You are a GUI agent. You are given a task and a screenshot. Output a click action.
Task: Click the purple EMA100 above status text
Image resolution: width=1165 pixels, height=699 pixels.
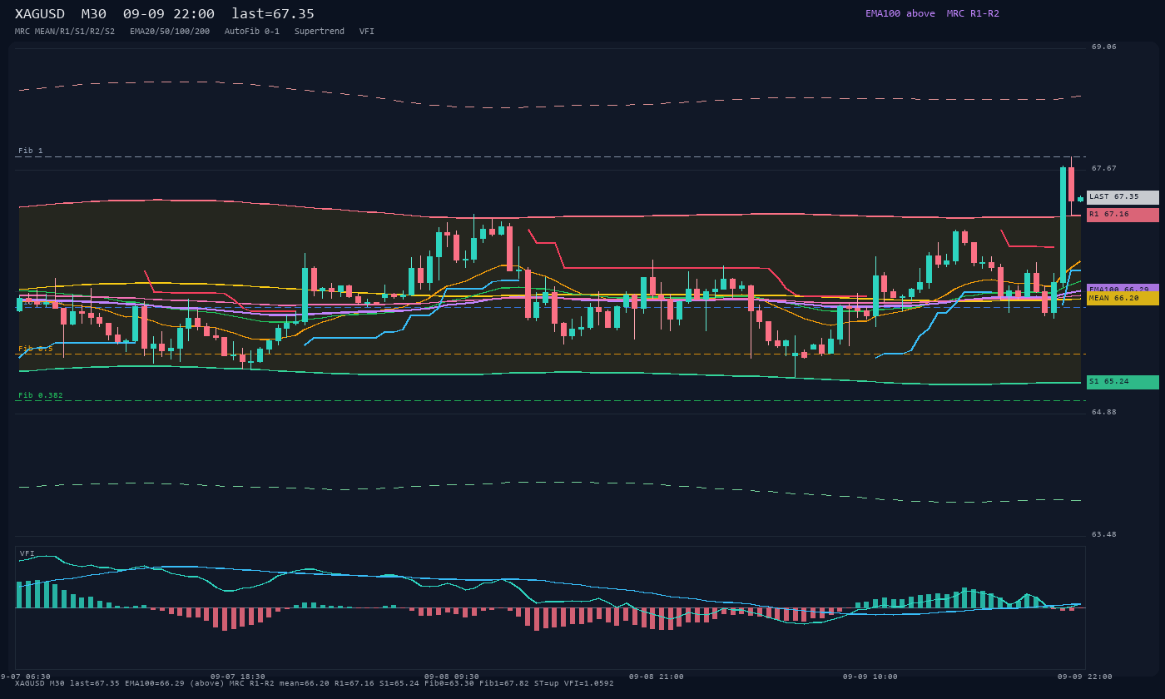(900, 13)
